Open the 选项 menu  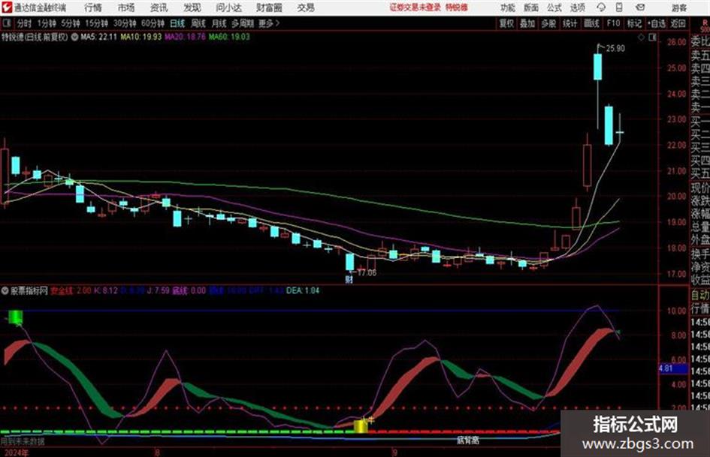click(578, 8)
